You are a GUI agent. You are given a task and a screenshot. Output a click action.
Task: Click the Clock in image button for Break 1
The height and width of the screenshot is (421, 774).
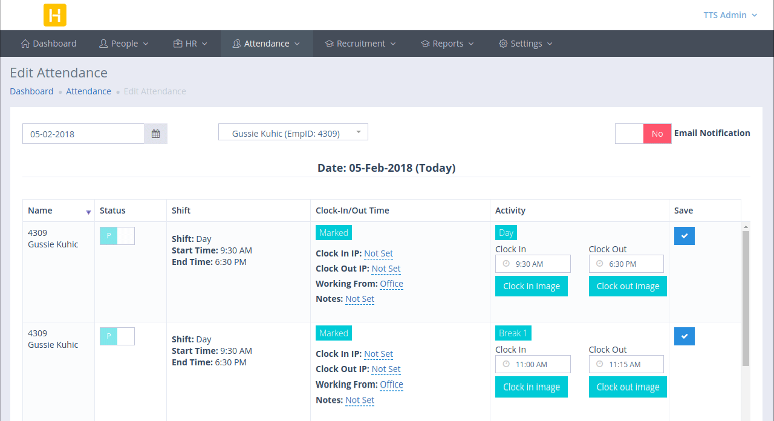pos(532,387)
